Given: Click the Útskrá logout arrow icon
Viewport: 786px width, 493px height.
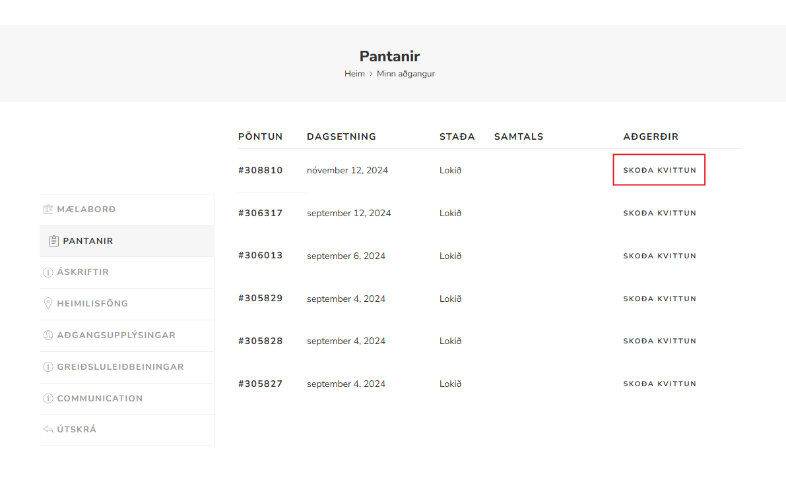Looking at the screenshot, I should pyautogui.click(x=48, y=430).
